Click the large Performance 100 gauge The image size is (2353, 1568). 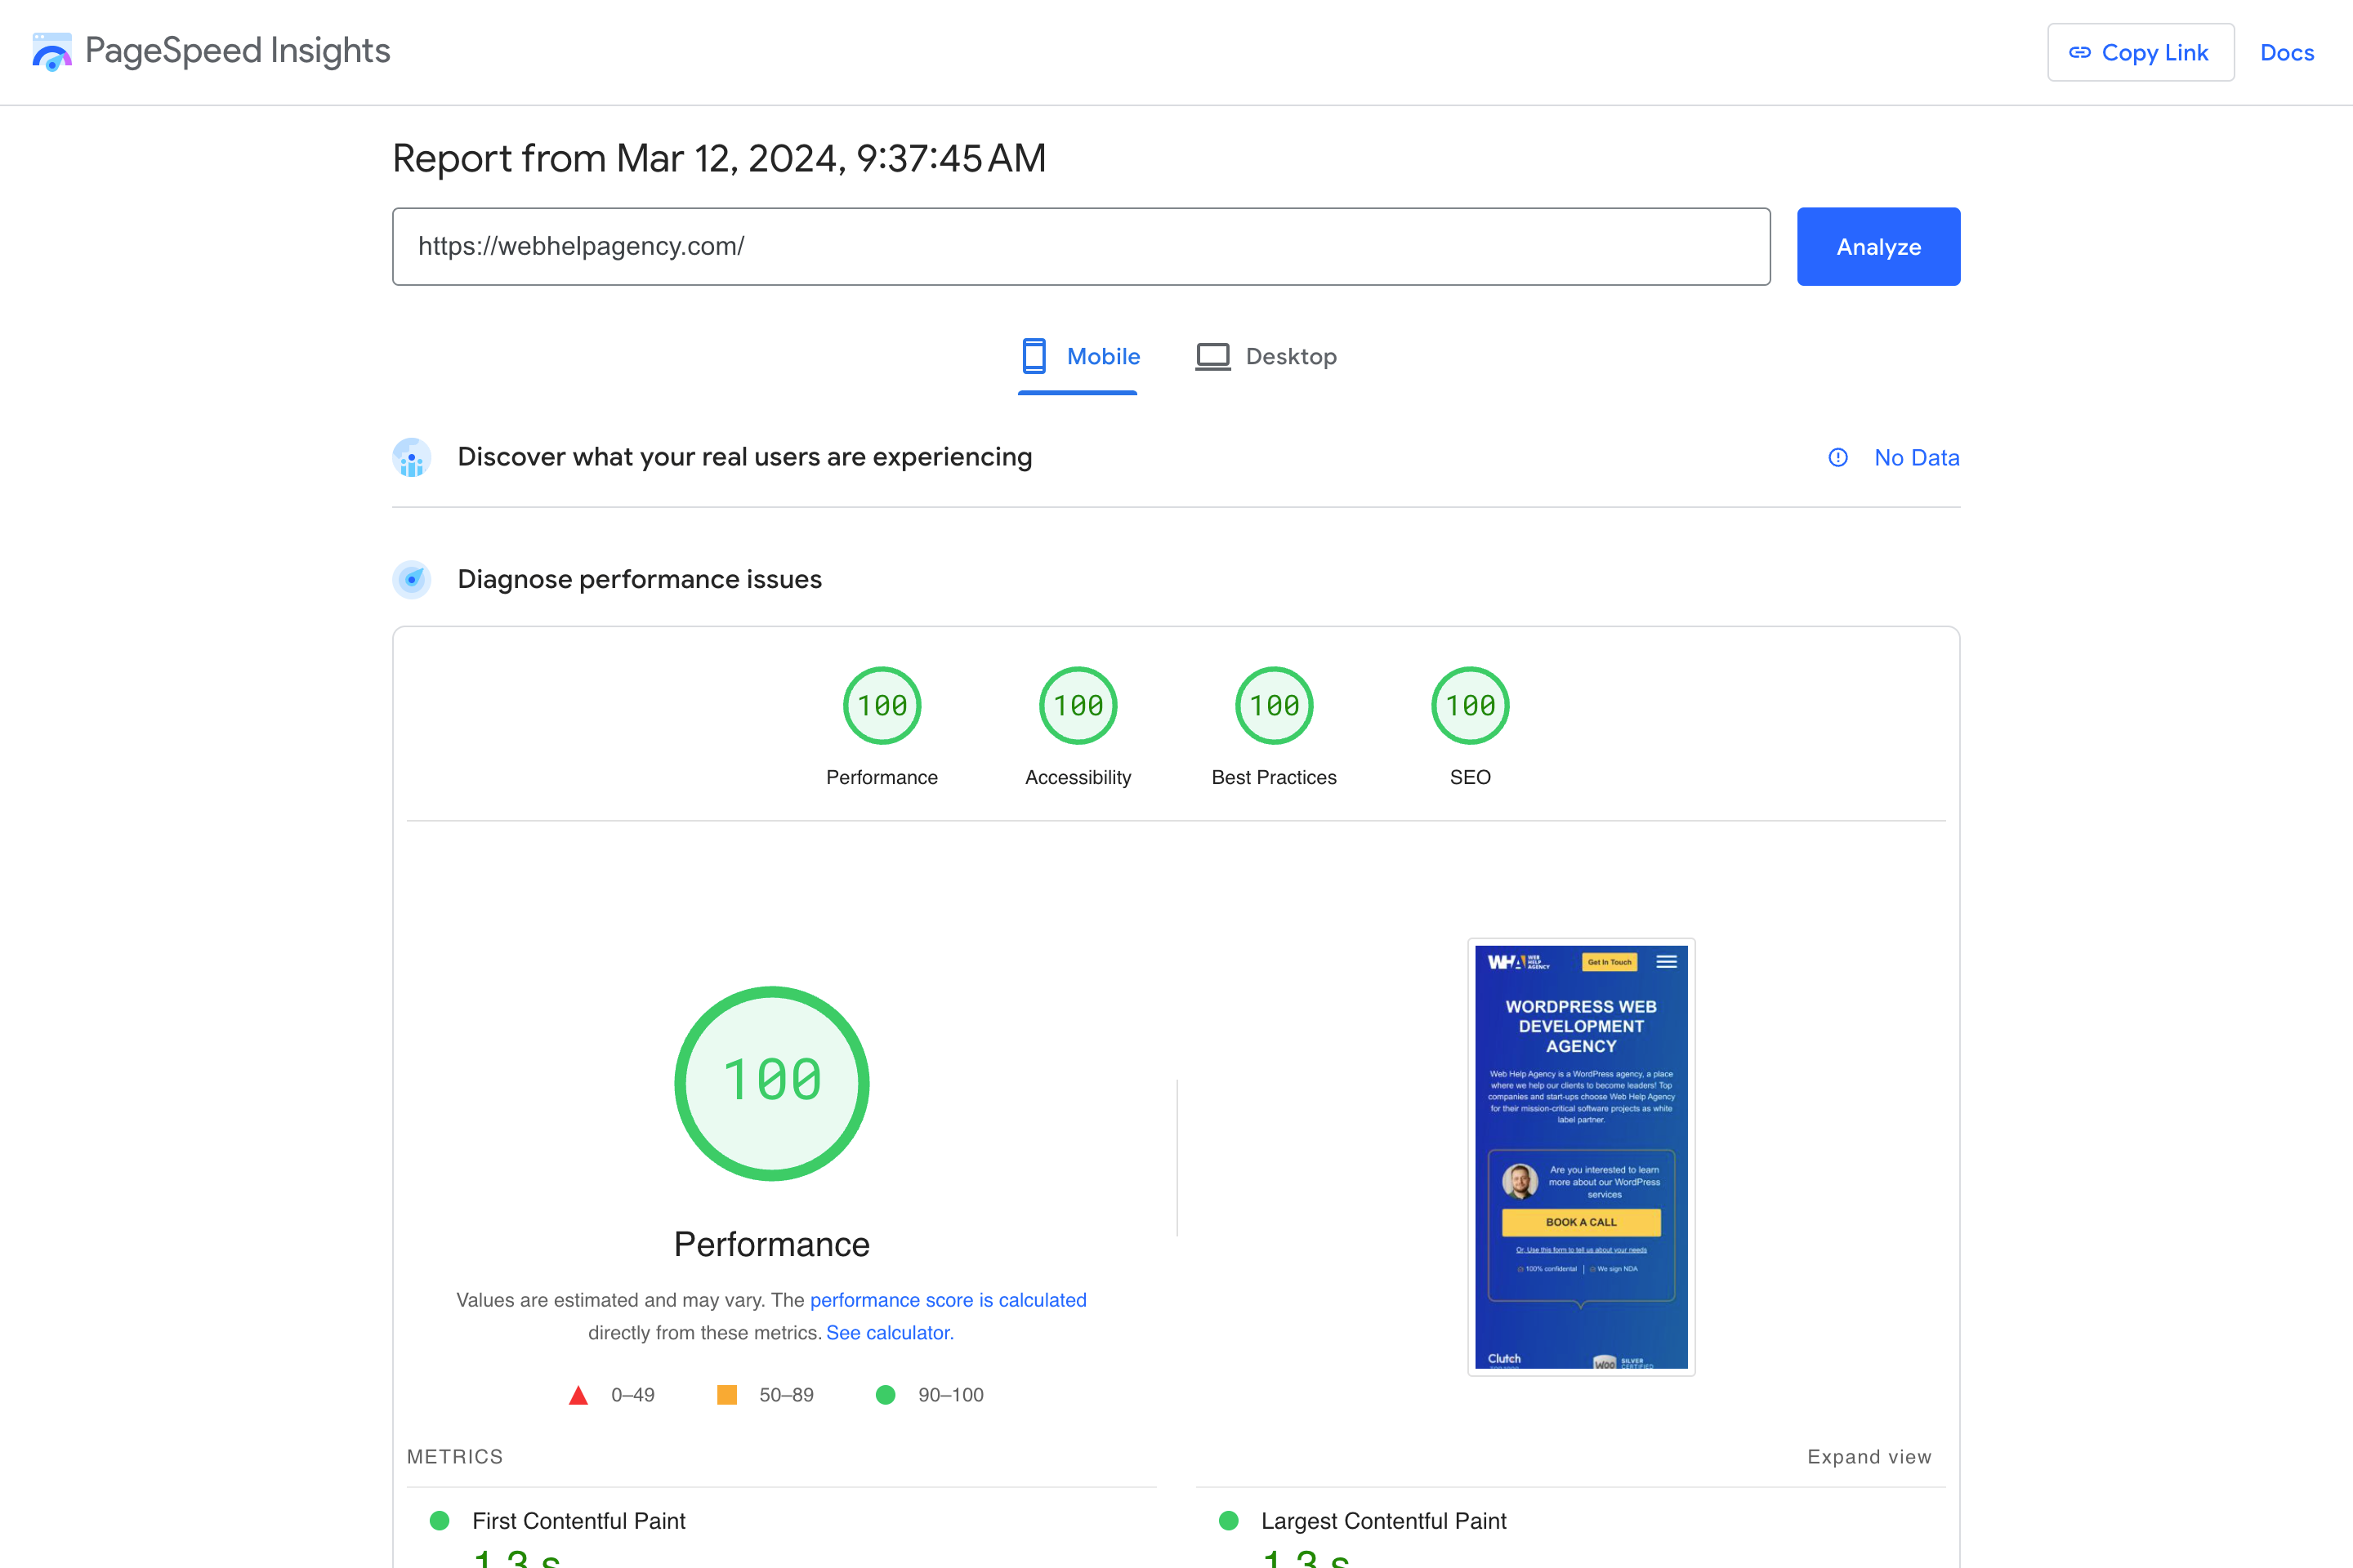pos(771,1083)
